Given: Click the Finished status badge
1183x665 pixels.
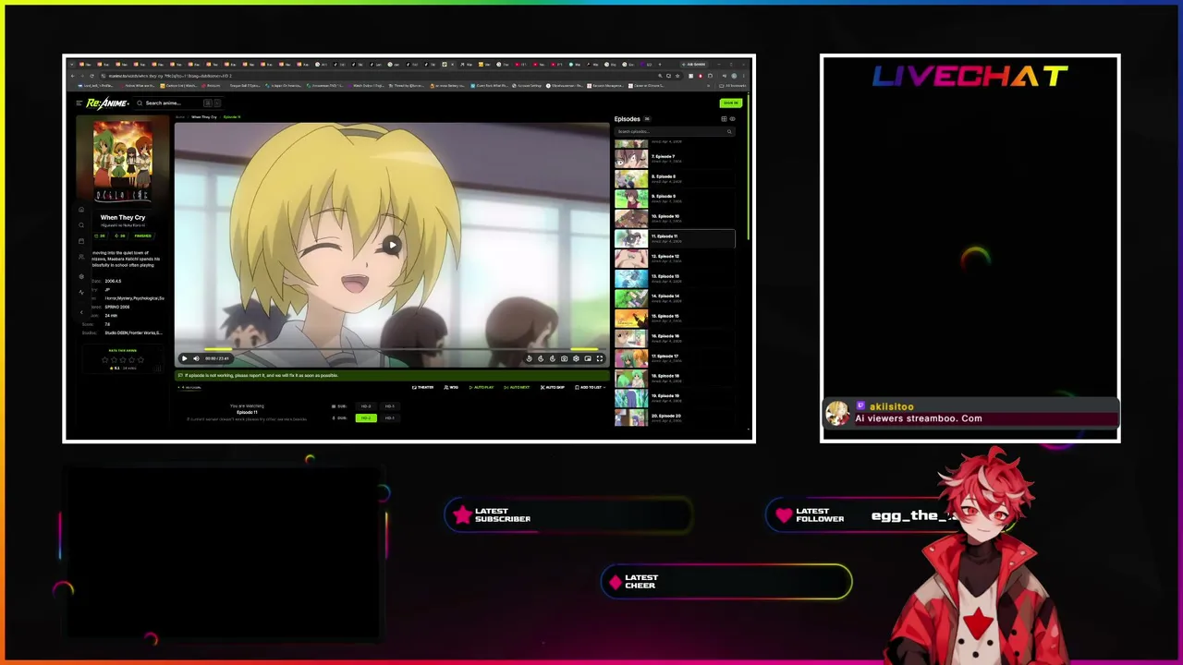Looking at the screenshot, I should point(143,236).
